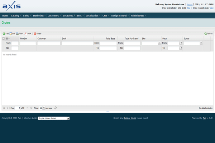Click the Id From filter field
The height and width of the screenshot is (143, 215).
tap(15, 43)
